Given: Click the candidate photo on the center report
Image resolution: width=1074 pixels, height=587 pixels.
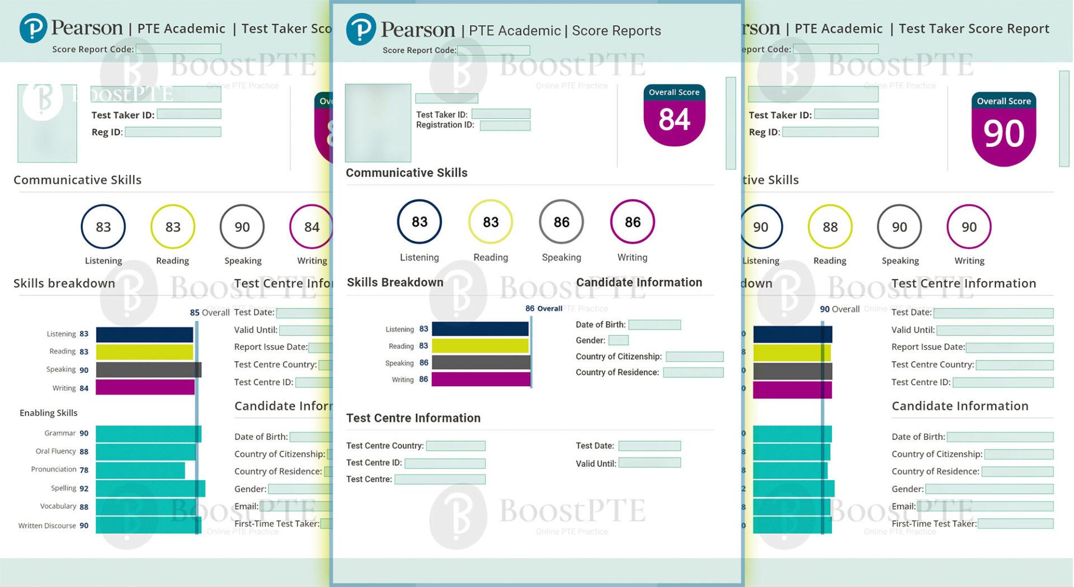Looking at the screenshot, I should click(378, 123).
